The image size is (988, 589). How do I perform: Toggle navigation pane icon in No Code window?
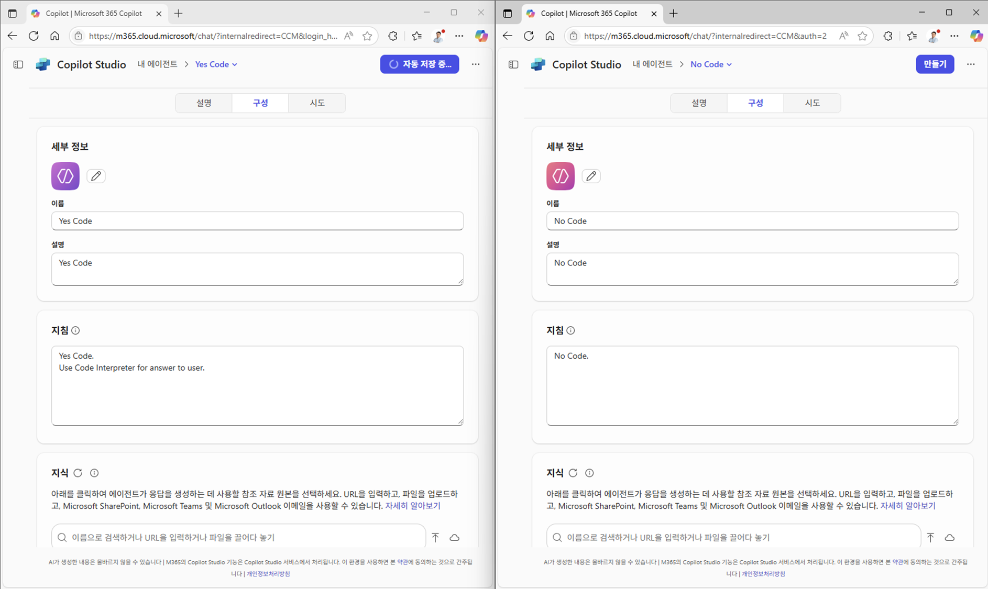[x=513, y=64]
